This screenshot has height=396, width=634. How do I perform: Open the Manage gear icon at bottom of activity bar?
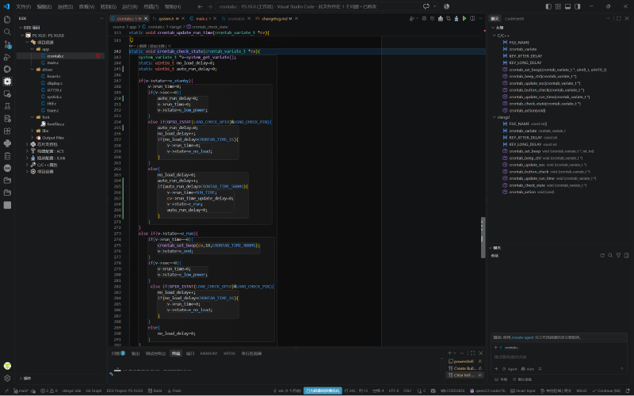click(x=7, y=379)
